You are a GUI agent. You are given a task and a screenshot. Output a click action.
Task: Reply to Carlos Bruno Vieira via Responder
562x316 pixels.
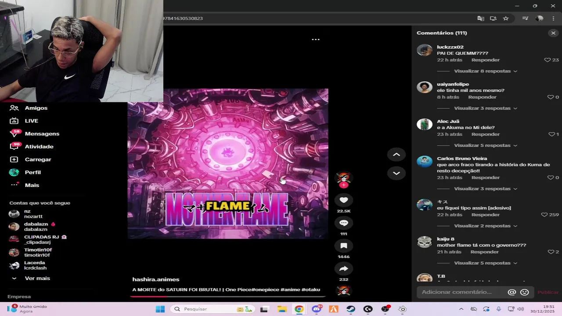pos(486,178)
